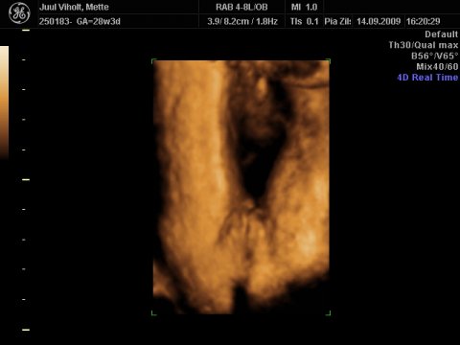Click the RAB 4-8L/OB probe label

(241, 7)
